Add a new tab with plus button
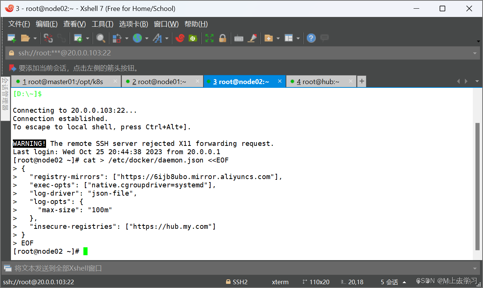Screen dimensions: 483x288 point(361,81)
